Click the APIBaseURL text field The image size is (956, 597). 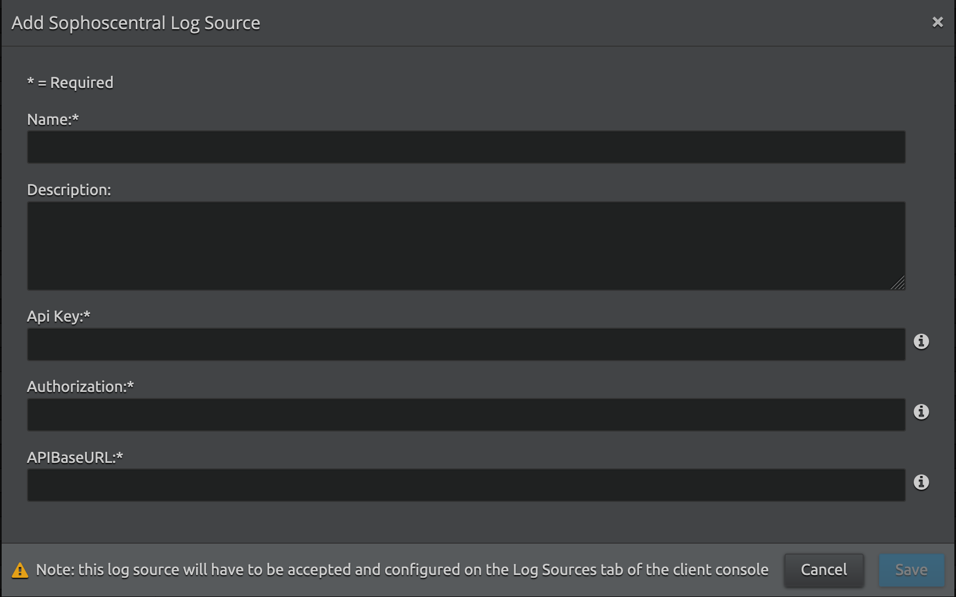(x=466, y=485)
